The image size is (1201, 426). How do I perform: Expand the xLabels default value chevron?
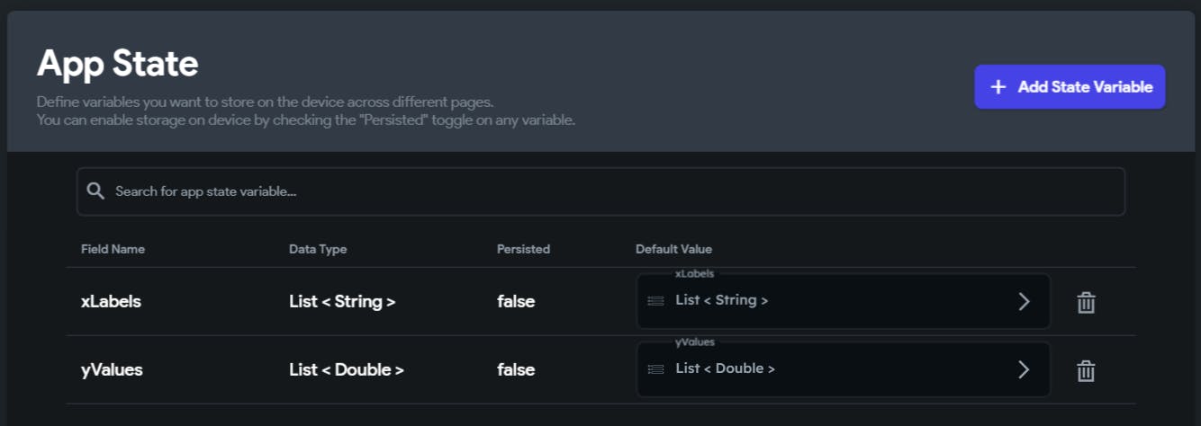pyautogui.click(x=1023, y=301)
